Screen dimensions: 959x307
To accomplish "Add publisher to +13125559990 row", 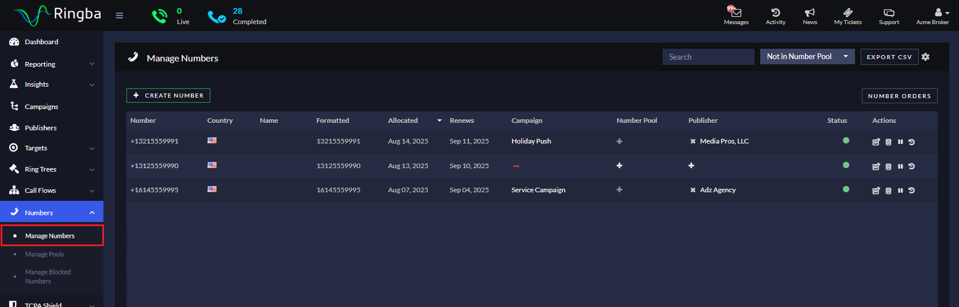I will point(691,165).
